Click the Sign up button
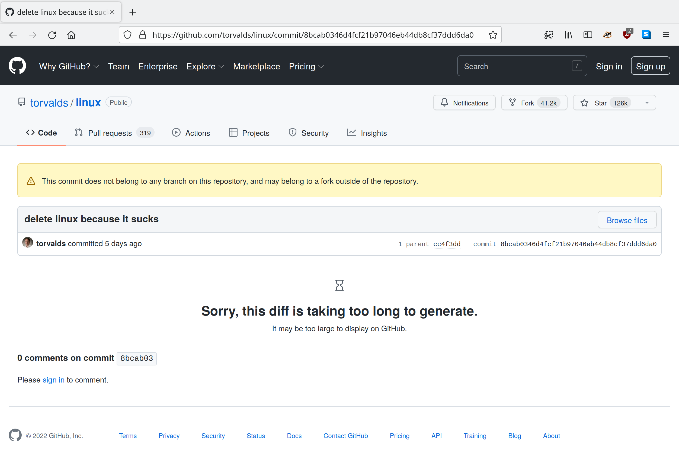Viewport: 679px width, 469px height. (651, 66)
